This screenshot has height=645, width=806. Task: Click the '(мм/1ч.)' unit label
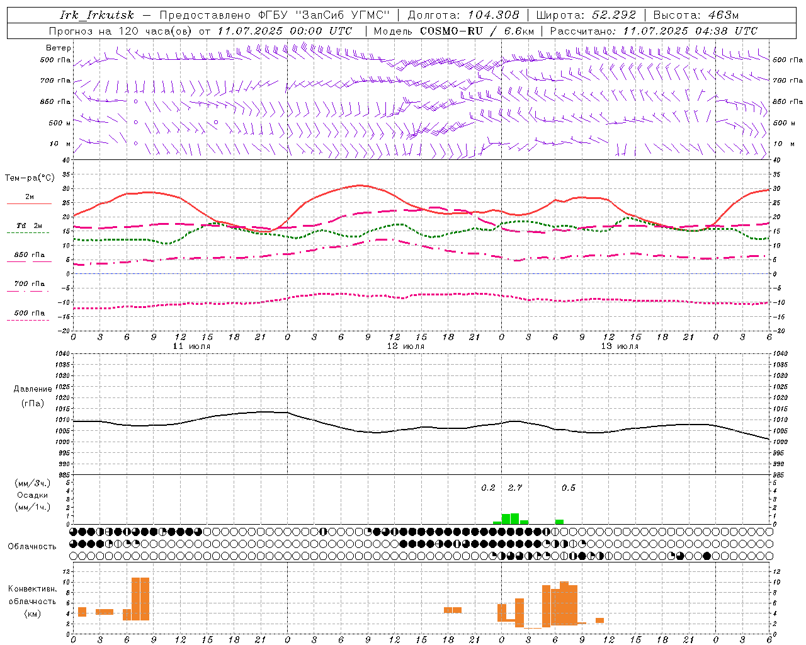click(33, 507)
